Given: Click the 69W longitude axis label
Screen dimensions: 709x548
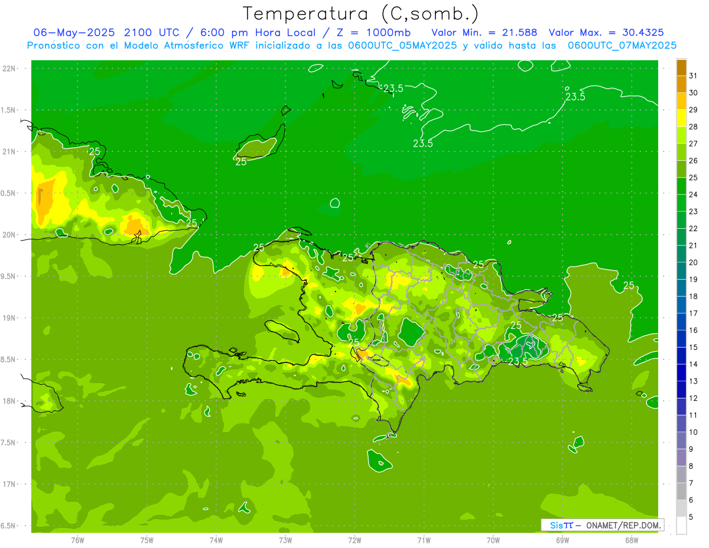Looking at the screenshot, I should [562, 541].
